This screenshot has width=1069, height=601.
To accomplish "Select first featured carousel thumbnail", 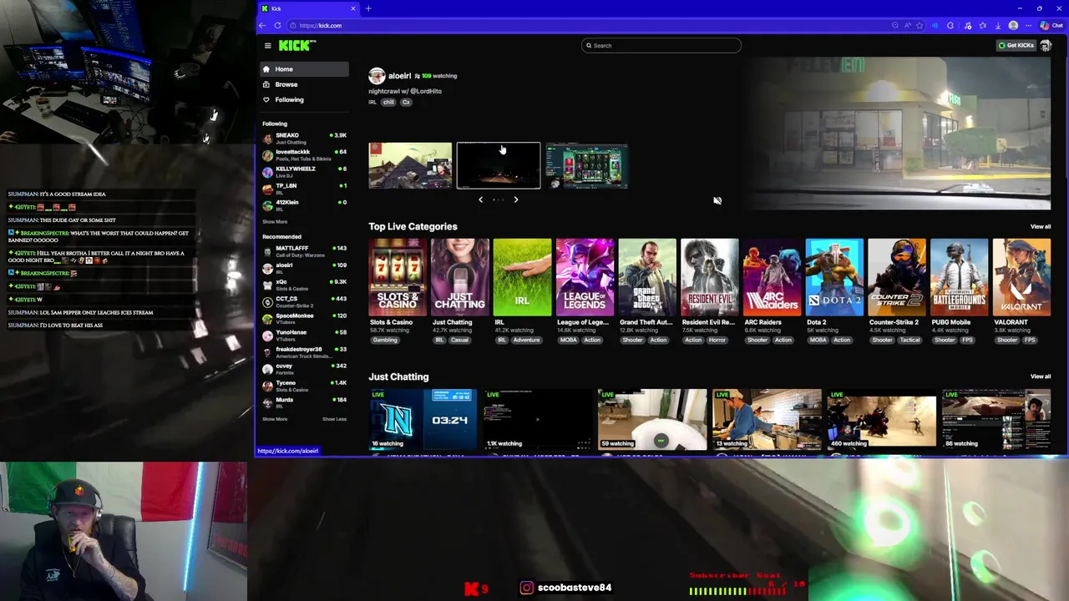I will click(410, 165).
